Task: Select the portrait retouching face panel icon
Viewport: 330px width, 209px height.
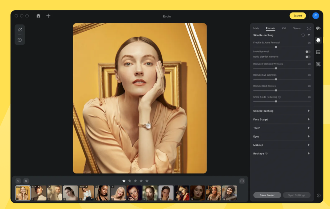Action: pyautogui.click(x=318, y=40)
